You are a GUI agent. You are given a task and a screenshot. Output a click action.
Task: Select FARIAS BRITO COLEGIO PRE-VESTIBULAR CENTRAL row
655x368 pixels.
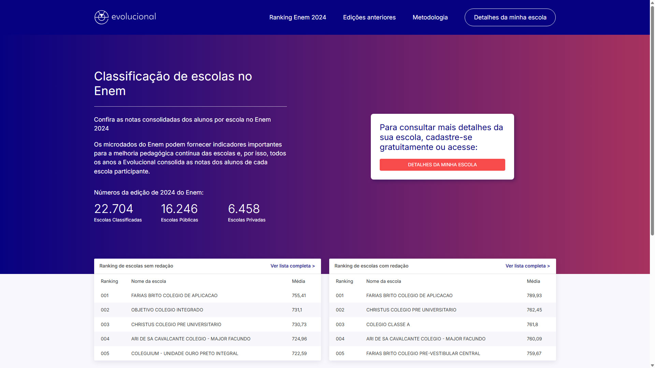[x=442, y=353]
